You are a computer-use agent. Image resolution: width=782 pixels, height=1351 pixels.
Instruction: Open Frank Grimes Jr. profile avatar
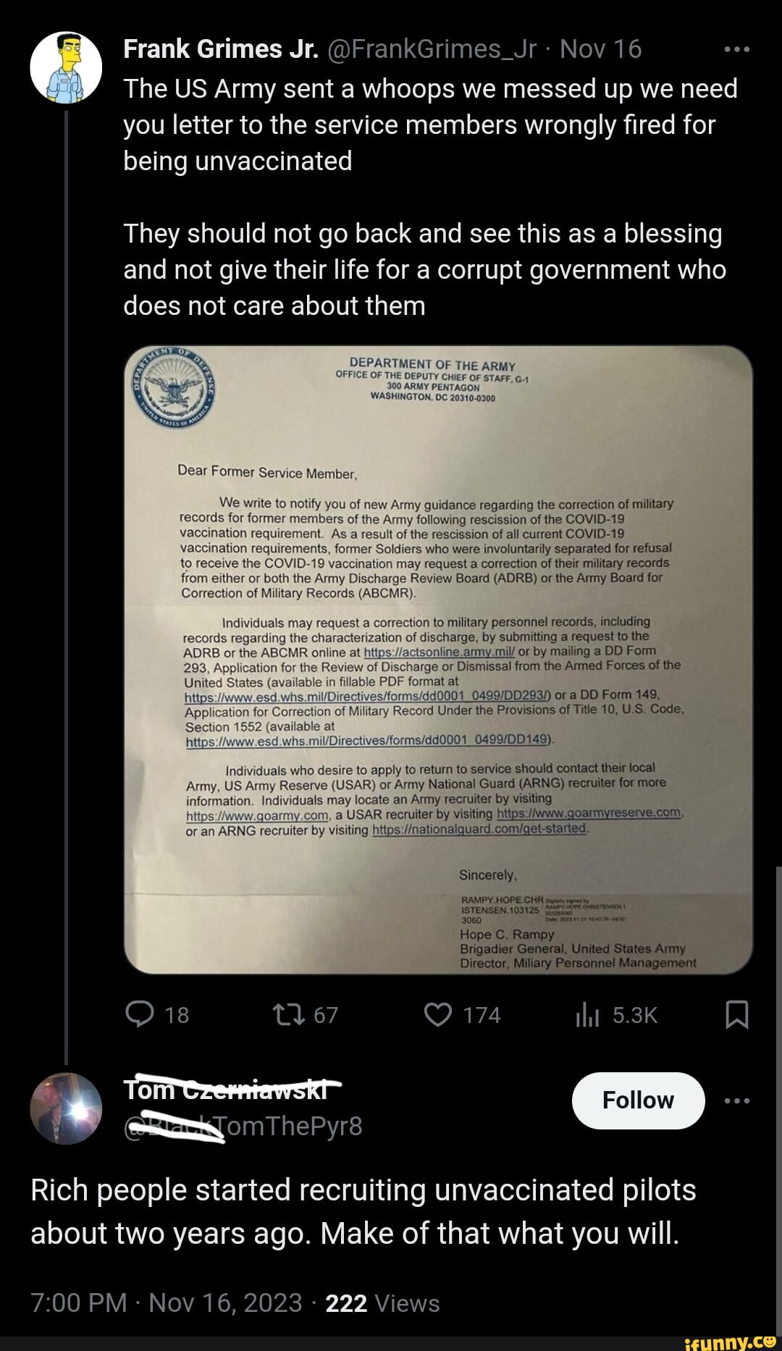(x=66, y=67)
